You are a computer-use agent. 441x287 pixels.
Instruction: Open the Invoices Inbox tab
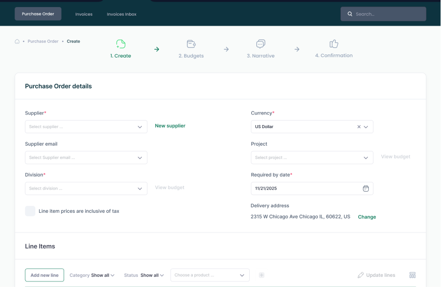pyautogui.click(x=122, y=14)
